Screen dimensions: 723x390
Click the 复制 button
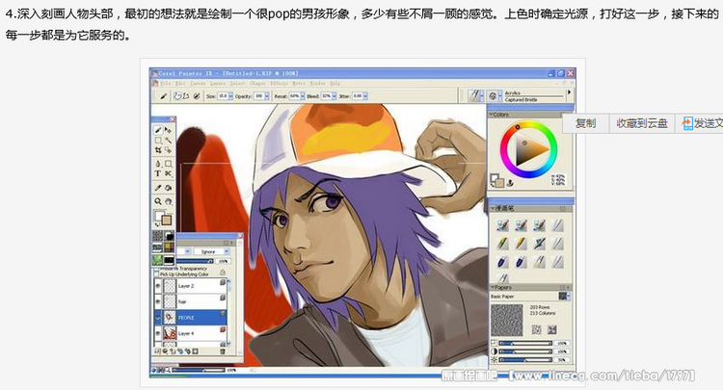[x=585, y=123]
